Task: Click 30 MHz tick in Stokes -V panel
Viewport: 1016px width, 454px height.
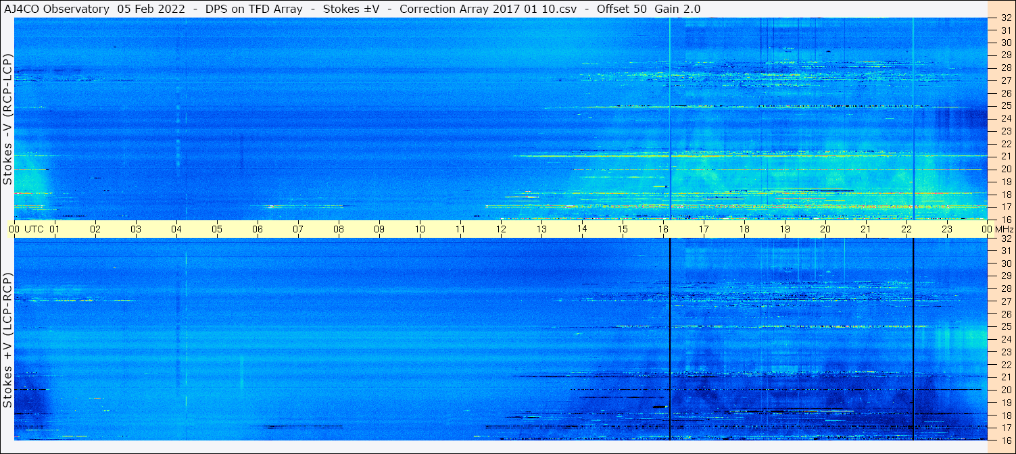Action: point(1006,43)
